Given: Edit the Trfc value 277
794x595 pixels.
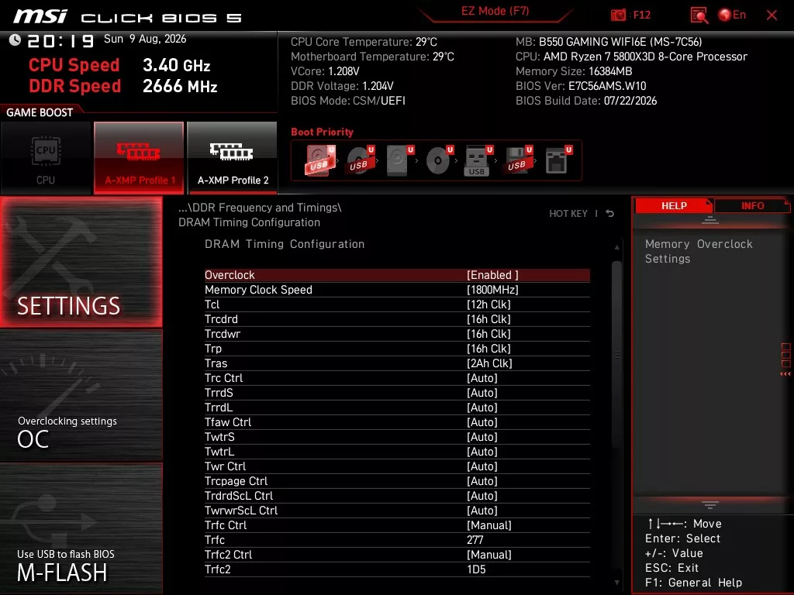Looking at the screenshot, I should point(397,540).
